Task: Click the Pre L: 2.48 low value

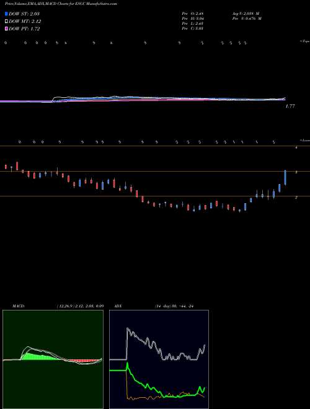Action: pyautogui.click(x=193, y=24)
